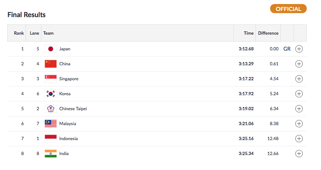Open India's row details plus icon
Screen dimensions: 321x170
(299, 154)
